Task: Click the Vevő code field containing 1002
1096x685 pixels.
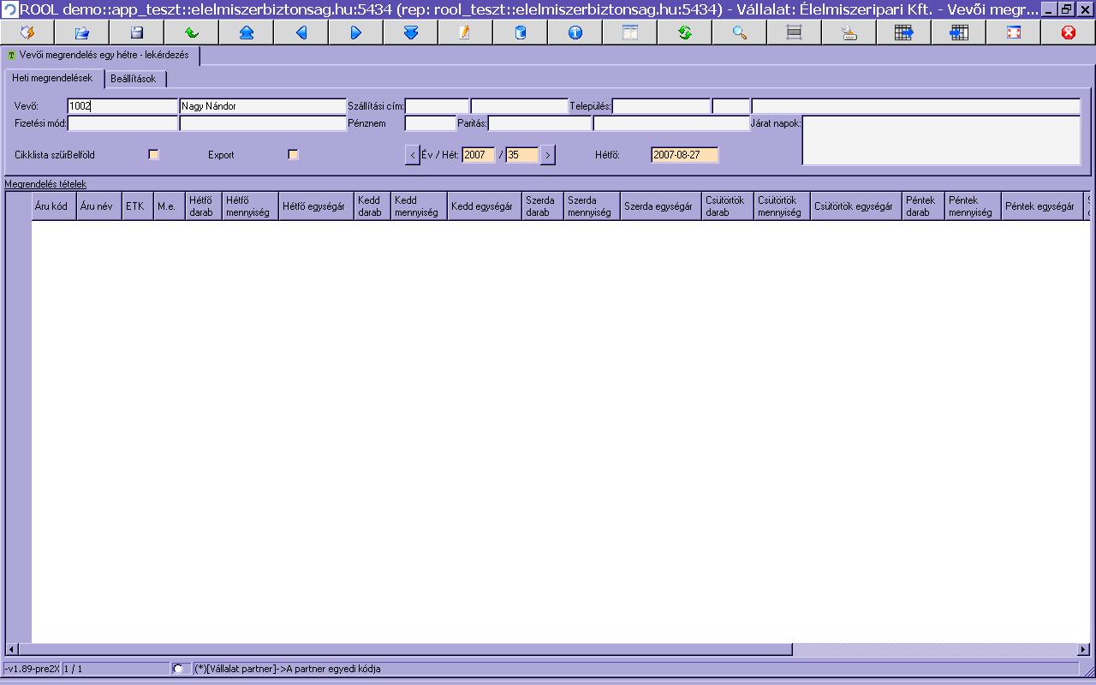Action: point(122,106)
